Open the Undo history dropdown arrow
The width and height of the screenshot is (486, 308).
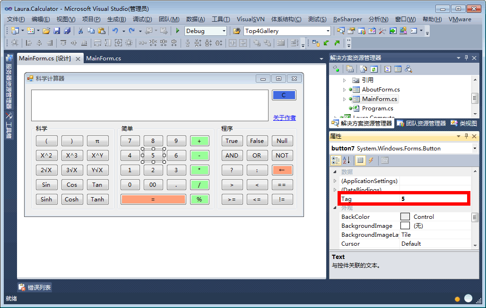point(123,31)
